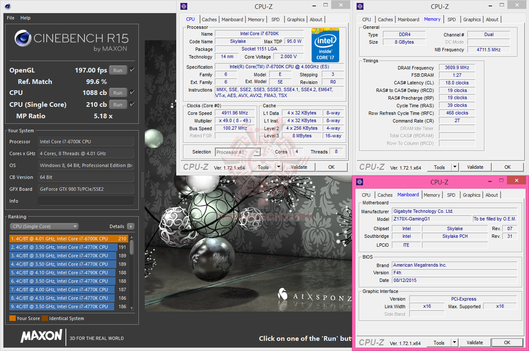
Task: Click the Cinebench app icon in title bar
Action: (x=8, y=6)
